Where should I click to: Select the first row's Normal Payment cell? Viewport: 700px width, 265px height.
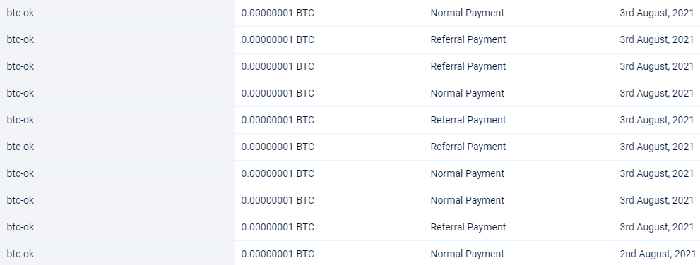467,13
